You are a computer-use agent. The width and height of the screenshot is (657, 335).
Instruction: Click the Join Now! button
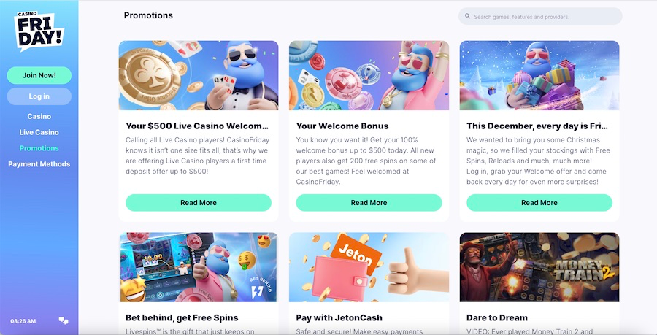pos(39,75)
